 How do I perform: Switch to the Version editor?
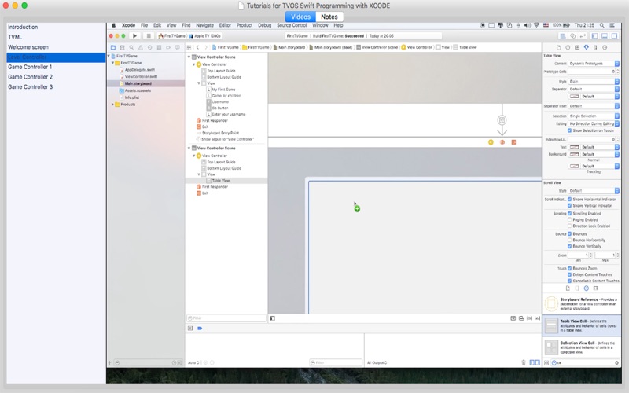point(583,36)
